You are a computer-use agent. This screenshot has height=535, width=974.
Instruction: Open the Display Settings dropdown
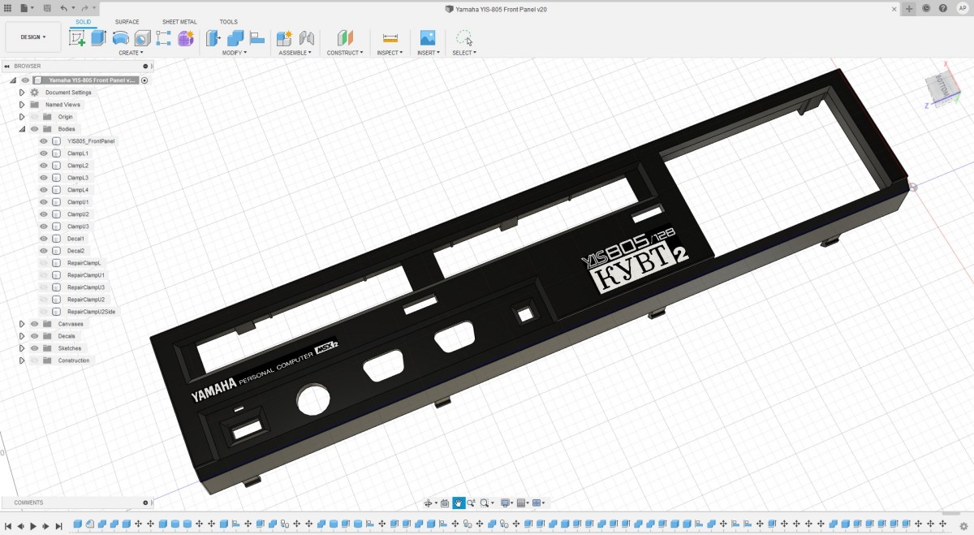[506, 503]
